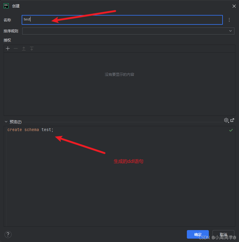Click the 授权 section label

coord(7,40)
